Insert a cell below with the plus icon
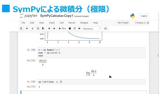The image size is (168, 94). 27,28
